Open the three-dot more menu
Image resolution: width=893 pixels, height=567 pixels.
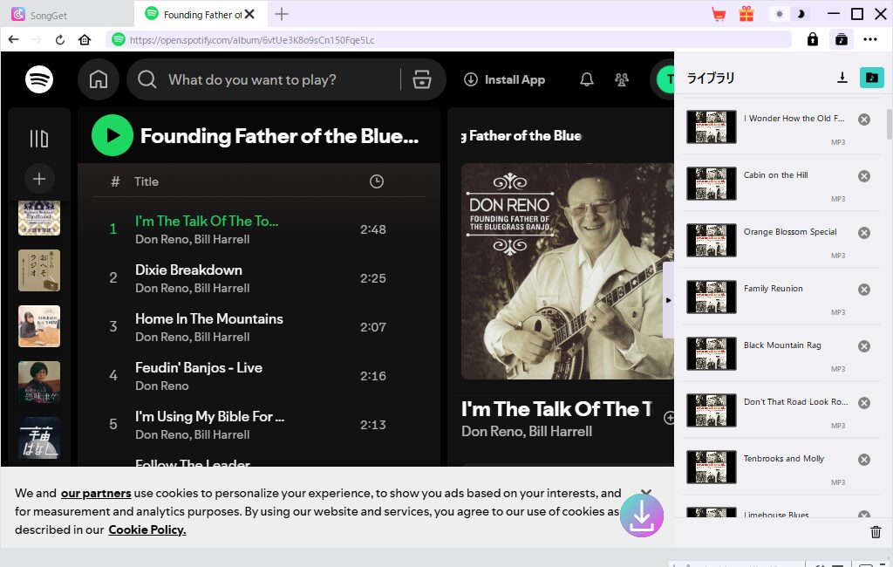point(870,39)
